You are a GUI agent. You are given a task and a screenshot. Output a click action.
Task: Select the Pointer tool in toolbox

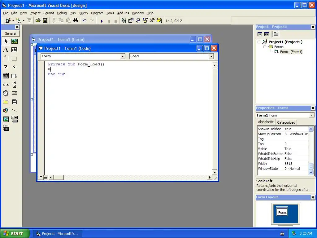point(6,41)
